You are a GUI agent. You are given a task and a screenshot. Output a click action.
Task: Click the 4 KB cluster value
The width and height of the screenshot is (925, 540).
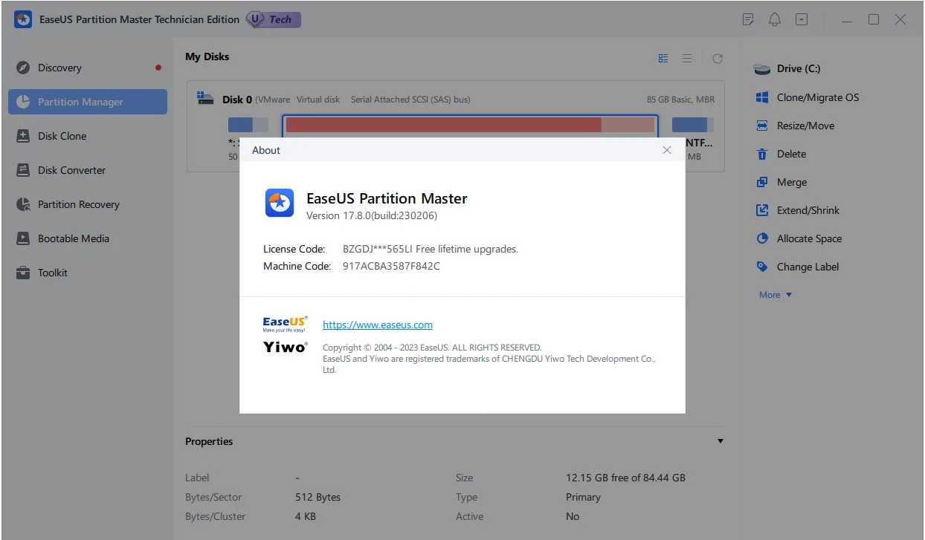[306, 516]
